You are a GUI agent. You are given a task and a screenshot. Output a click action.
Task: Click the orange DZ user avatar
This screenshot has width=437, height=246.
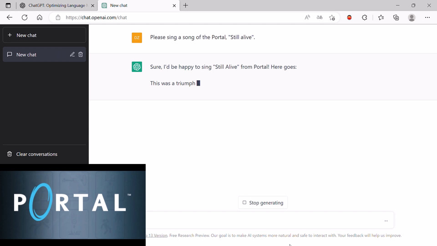pos(137,38)
